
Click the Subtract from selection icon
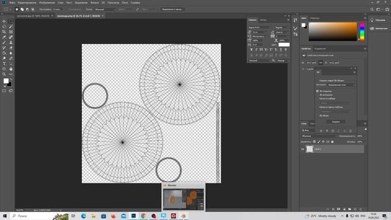[27, 9]
